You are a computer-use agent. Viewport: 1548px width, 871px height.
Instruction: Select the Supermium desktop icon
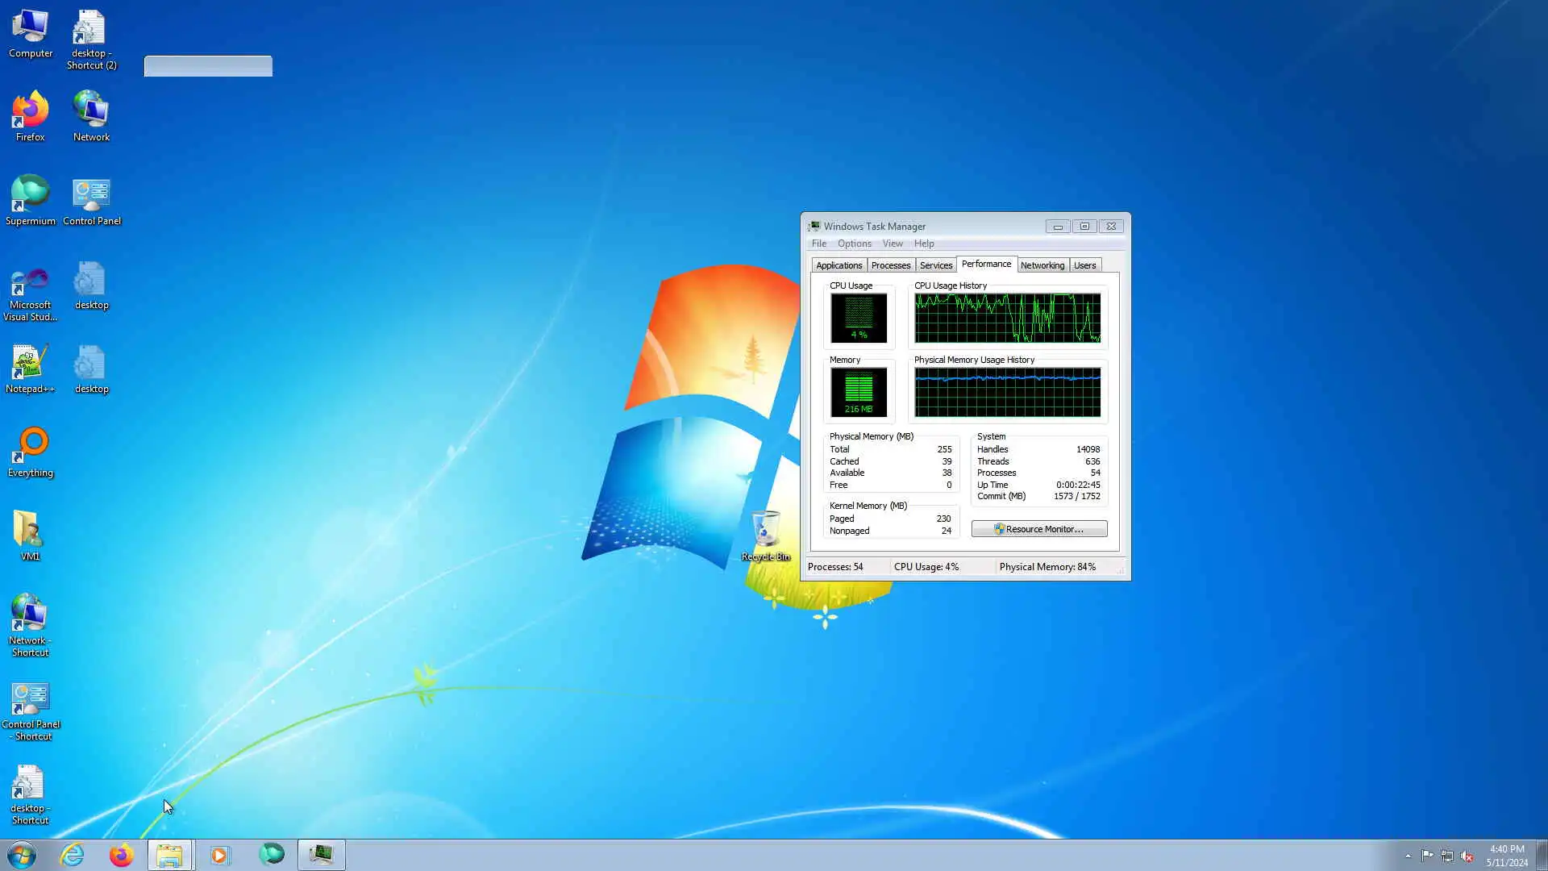30,198
